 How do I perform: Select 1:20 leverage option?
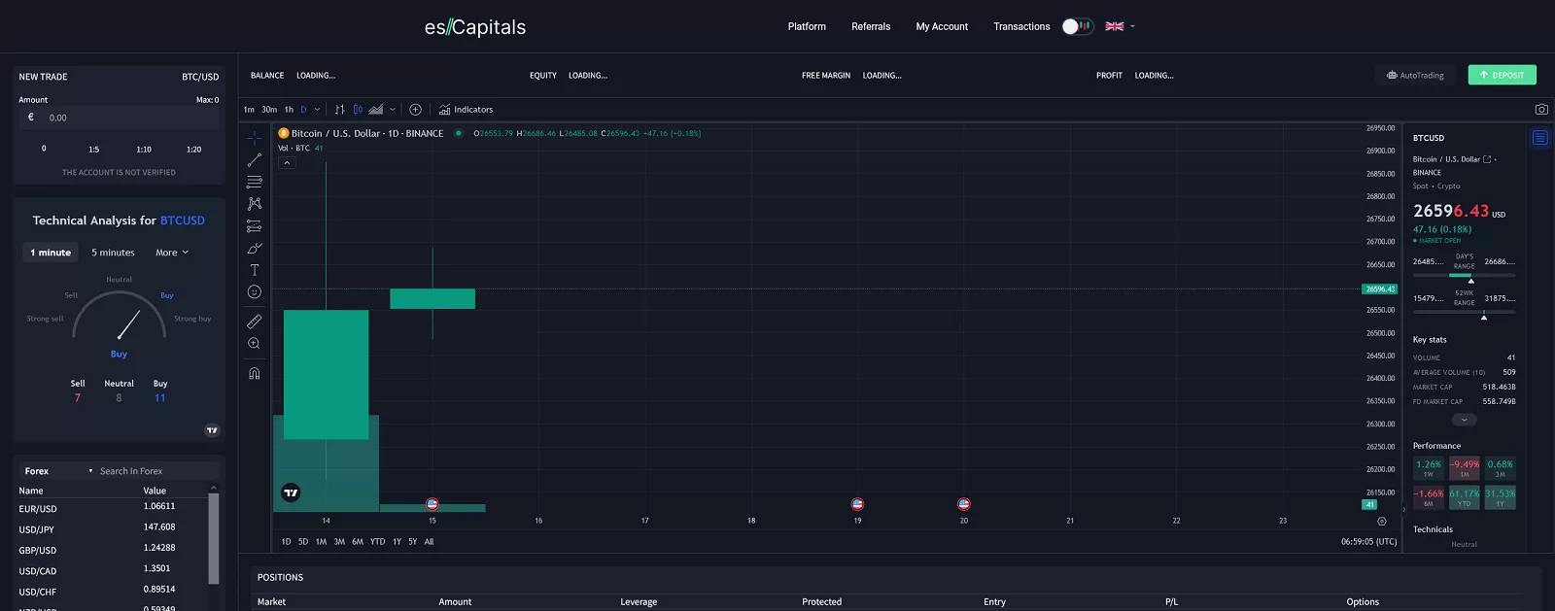(194, 150)
